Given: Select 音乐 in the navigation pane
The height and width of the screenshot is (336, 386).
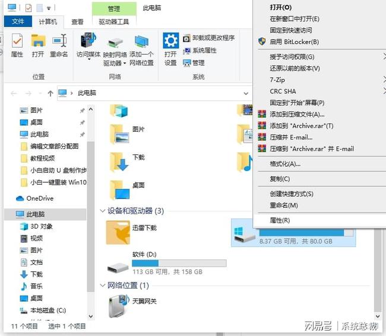Looking at the screenshot, I should (x=31, y=286).
